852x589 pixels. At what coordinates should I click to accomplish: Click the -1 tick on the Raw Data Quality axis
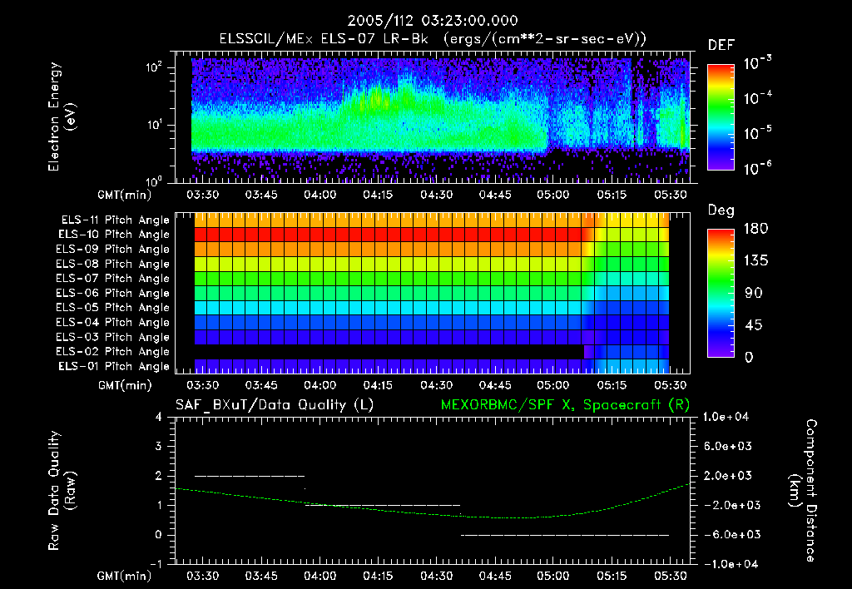[156, 564]
